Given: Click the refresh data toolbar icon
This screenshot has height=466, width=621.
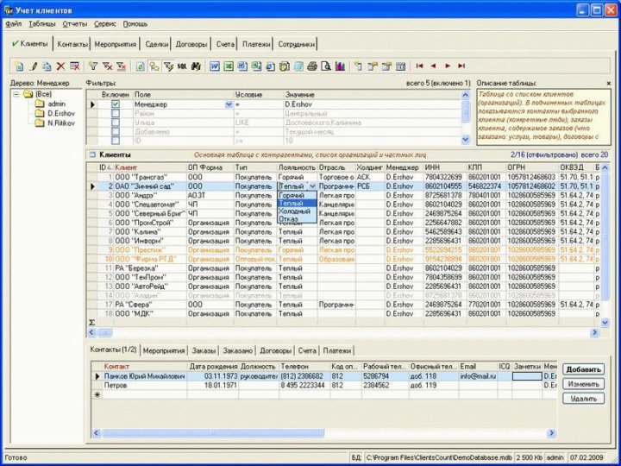Looking at the screenshot, I should coord(141,66).
